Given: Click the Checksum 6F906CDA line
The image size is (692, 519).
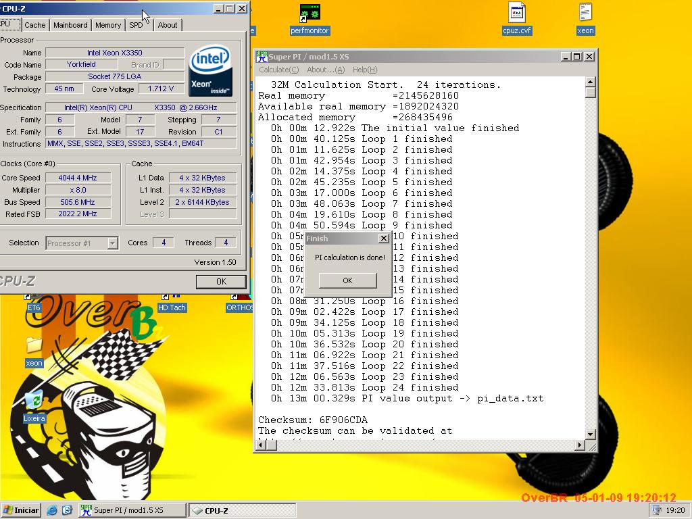Looking at the screenshot, I should pyautogui.click(x=313, y=420).
